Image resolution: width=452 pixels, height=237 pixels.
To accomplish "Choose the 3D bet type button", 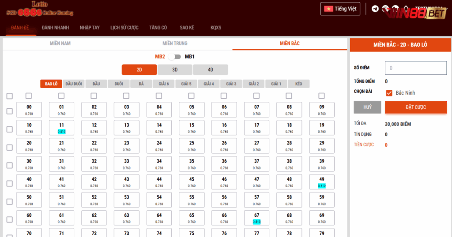I will 175,70.
